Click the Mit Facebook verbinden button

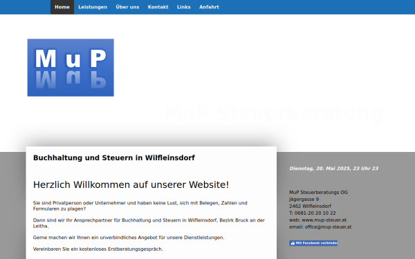[x=313, y=243]
